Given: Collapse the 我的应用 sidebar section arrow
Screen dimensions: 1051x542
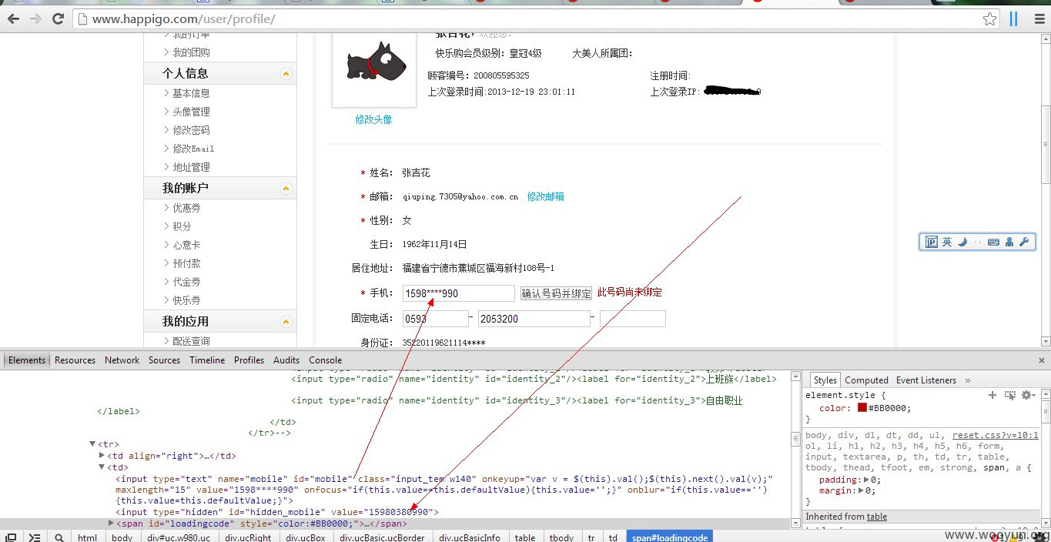Looking at the screenshot, I should pos(286,322).
